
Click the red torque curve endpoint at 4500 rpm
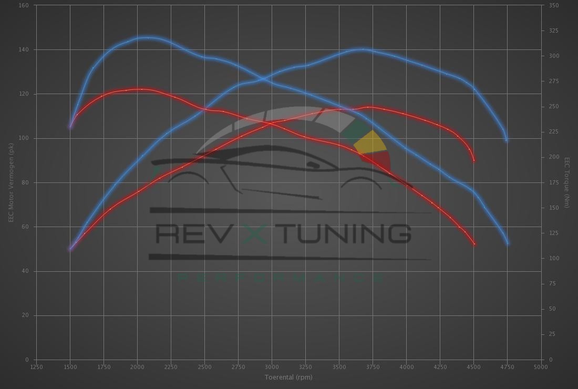(474, 244)
